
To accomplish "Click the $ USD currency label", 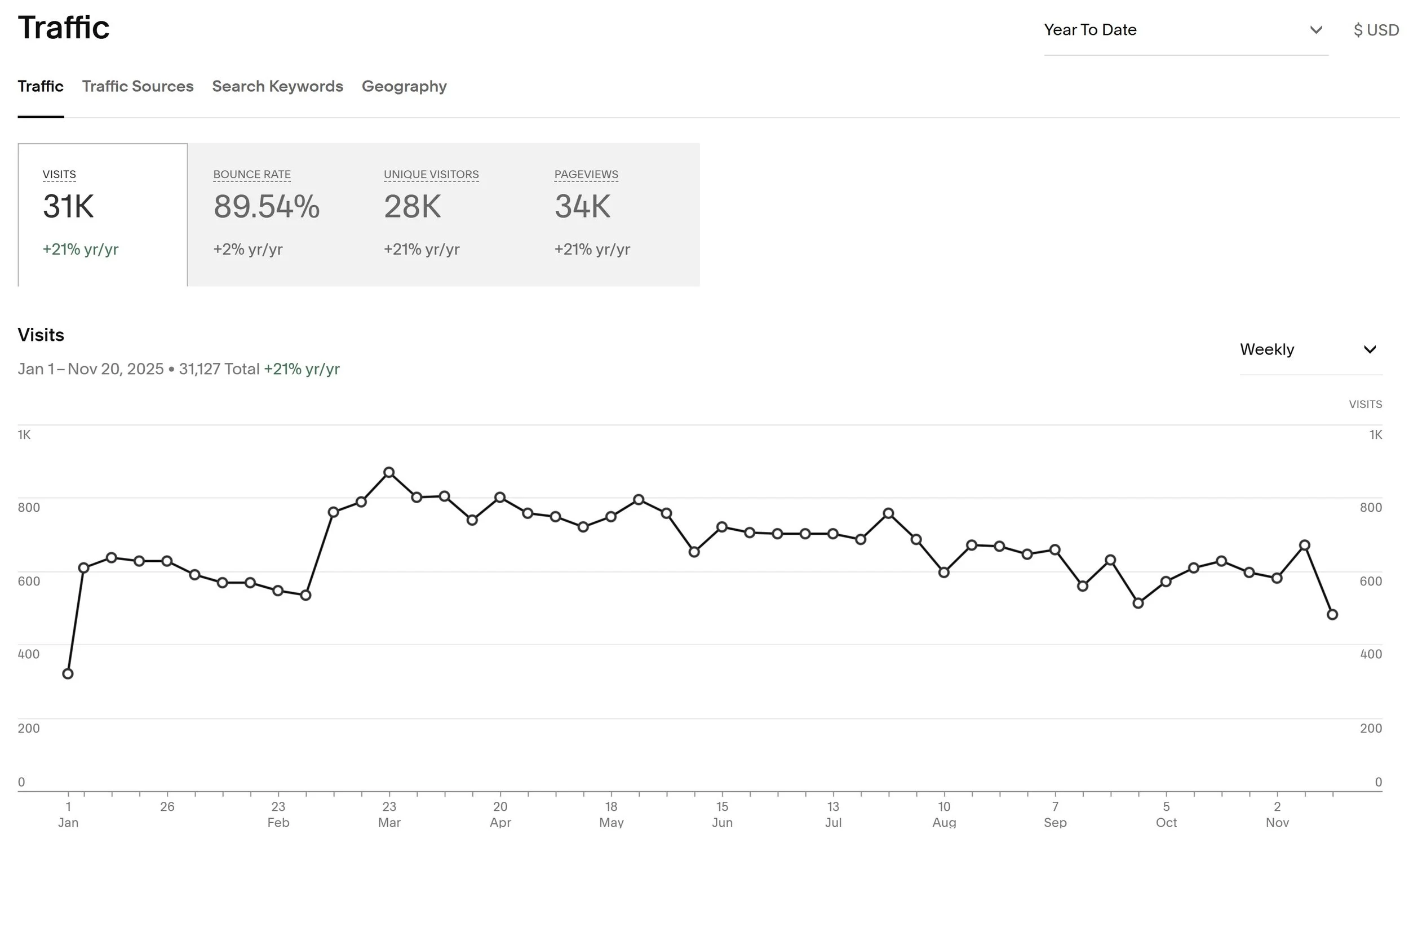I will point(1376,30).
